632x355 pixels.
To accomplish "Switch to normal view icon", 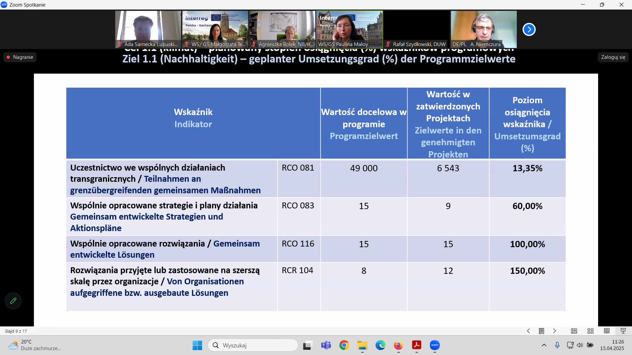I will pyautogui.click(x=574, y=331).
